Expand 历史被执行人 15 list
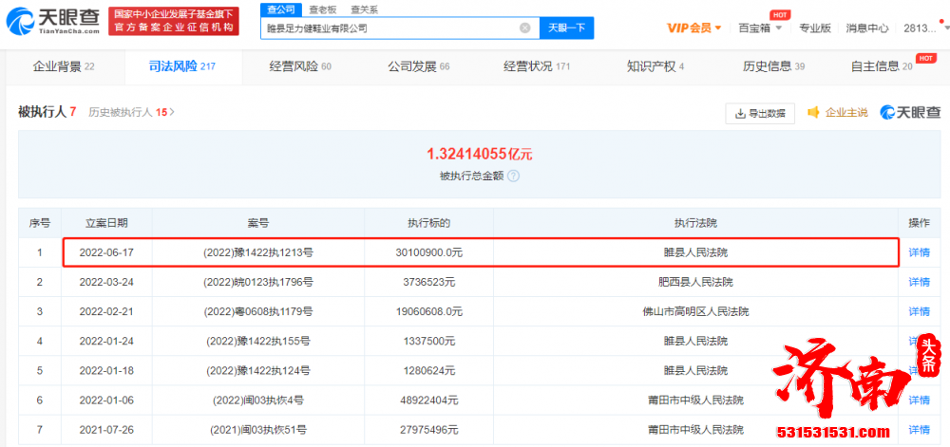Viewport: 950px width, 447px height. tap(132, 112)
